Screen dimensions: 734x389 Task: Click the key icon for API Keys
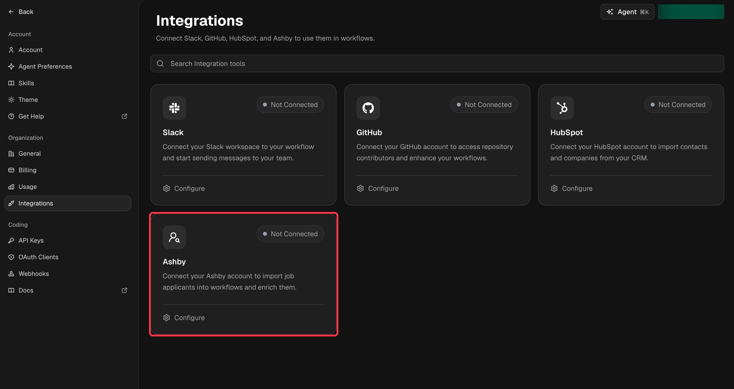[x=11, y=241]
